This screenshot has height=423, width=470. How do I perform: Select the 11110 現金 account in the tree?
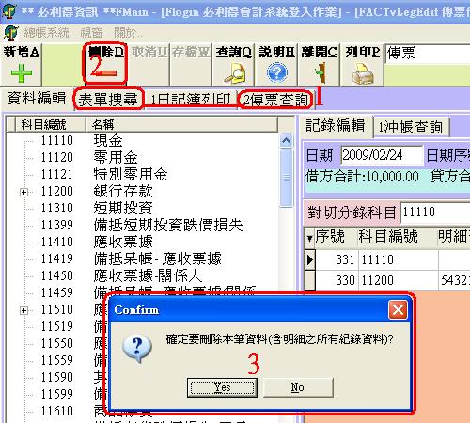coord(82,140)
